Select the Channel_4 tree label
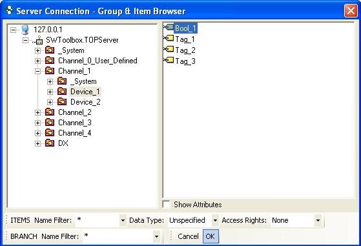 pyautogui.click(x=75, y=133)
